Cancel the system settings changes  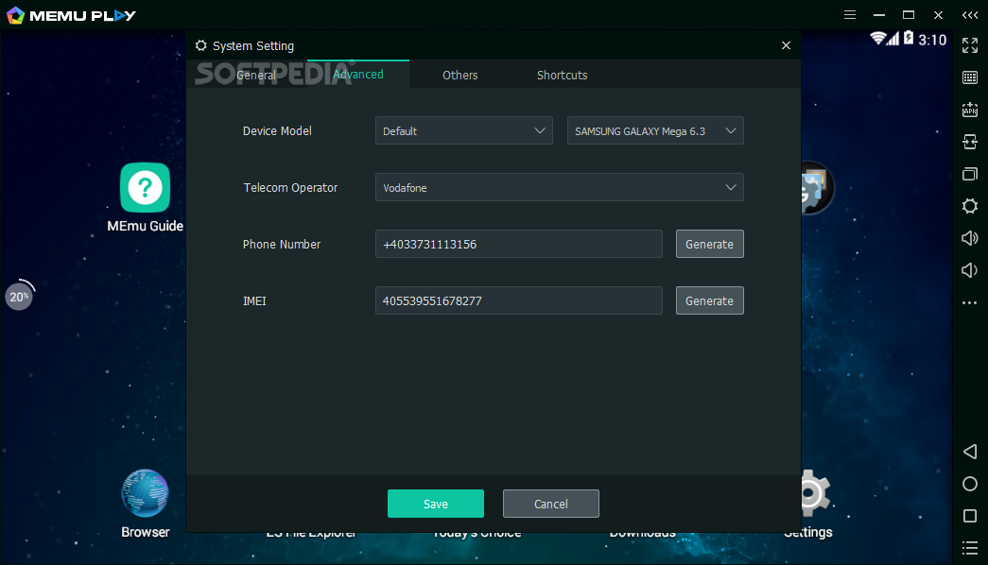coord(550,504)
